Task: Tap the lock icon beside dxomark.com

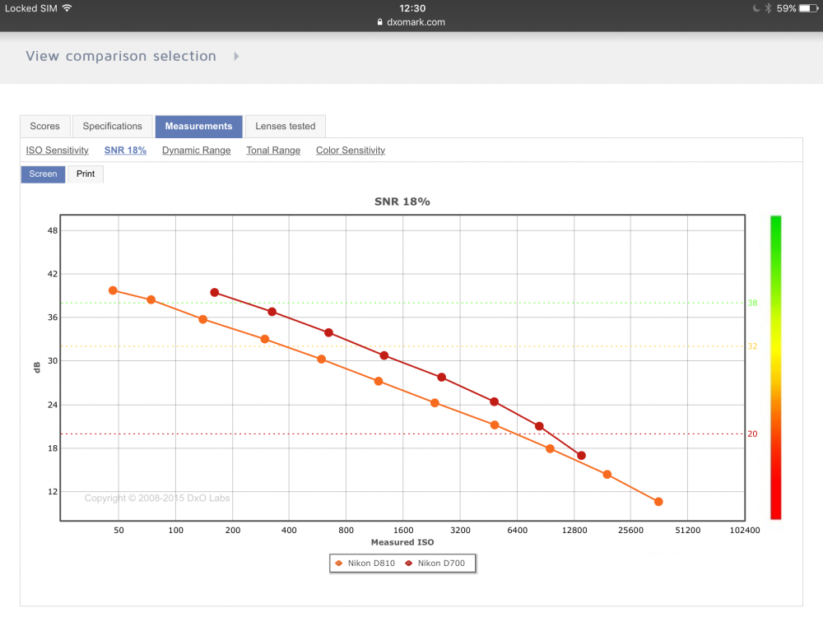Action: [380, 22]
